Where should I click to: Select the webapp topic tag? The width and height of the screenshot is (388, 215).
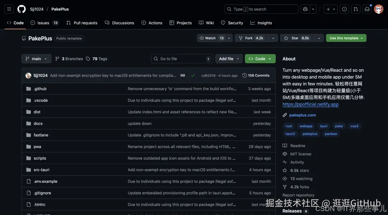pyautogui.click(x=306, y=126)
